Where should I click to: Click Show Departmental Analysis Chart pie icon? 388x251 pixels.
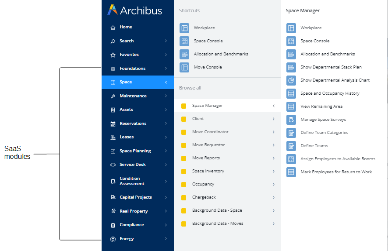[291, 80]
